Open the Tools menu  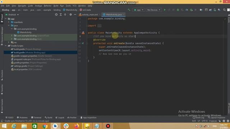click(x=68, y=6)
